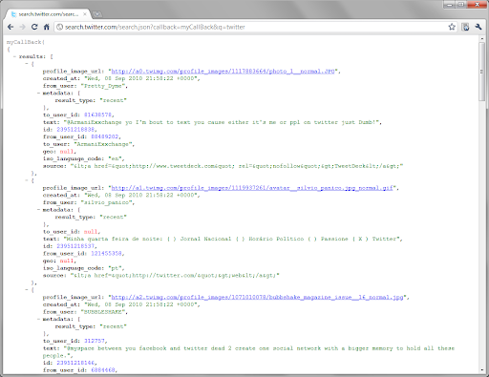Click the Twitter favicon on the tab
Image resolution: width=489 pixels, height=377 pixels.
[13, 14]
